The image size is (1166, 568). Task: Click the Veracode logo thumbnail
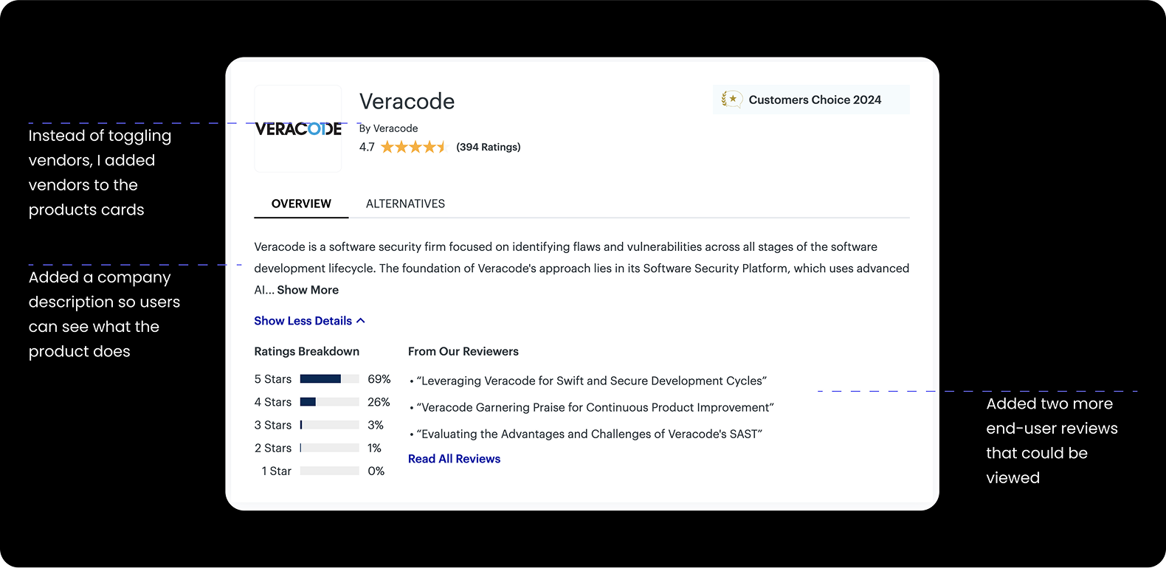point(298,129)
